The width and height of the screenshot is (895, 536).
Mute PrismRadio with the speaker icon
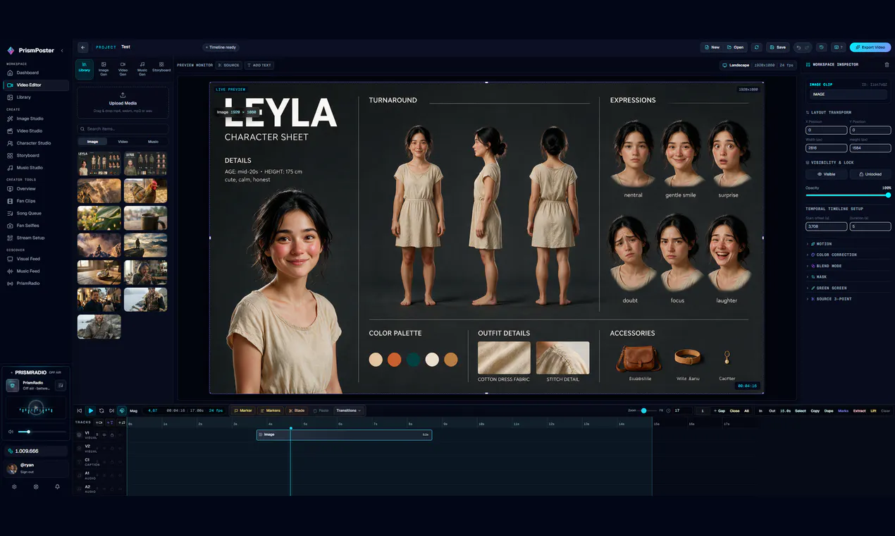pyautogui.click(x=11, y=432)
